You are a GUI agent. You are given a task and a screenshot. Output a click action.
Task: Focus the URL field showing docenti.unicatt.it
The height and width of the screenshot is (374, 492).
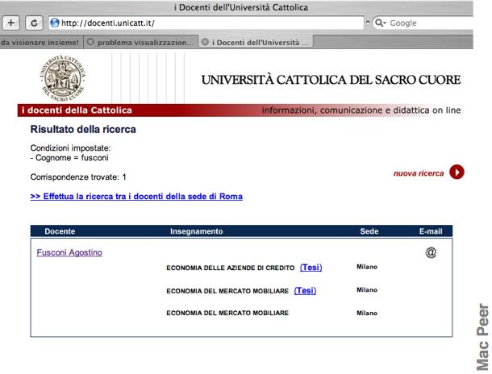(206, 23)
